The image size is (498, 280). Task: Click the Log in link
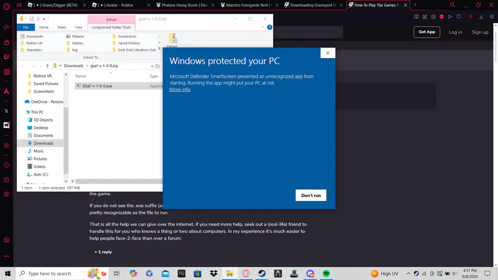(x=455, y=32)
